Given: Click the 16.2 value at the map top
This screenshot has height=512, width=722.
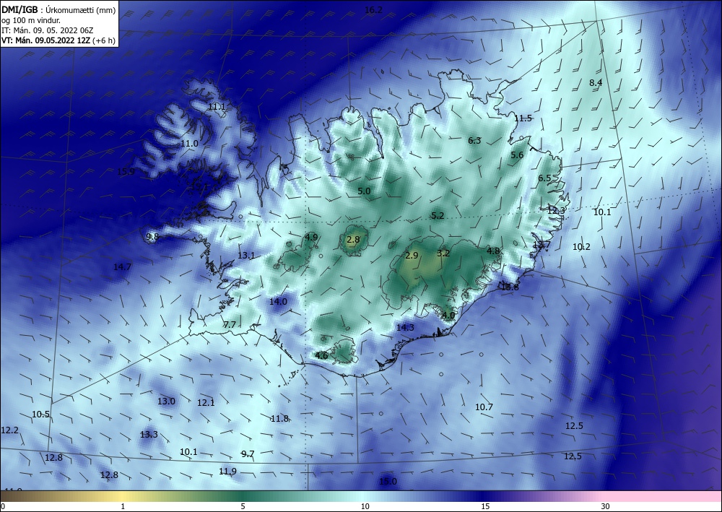Looking at the screenshot, I should click(x=373, y=9).
